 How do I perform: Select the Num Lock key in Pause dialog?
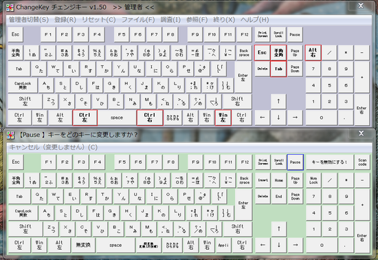tap(313, 180)
